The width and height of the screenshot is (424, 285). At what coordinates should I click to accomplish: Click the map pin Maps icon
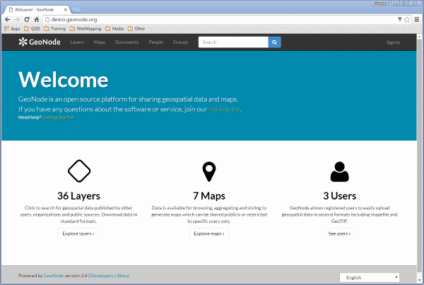(x=209, y=171)
